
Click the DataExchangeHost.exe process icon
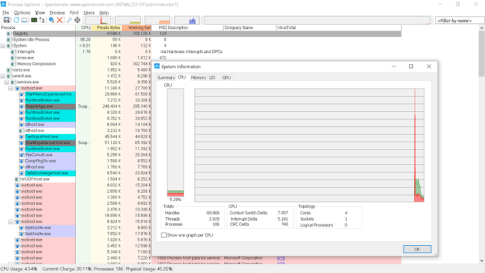(x=21, y=173)
